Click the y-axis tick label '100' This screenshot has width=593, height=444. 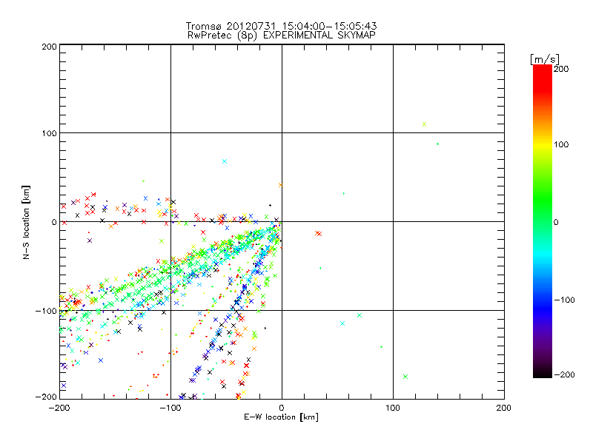coord(49,133)
